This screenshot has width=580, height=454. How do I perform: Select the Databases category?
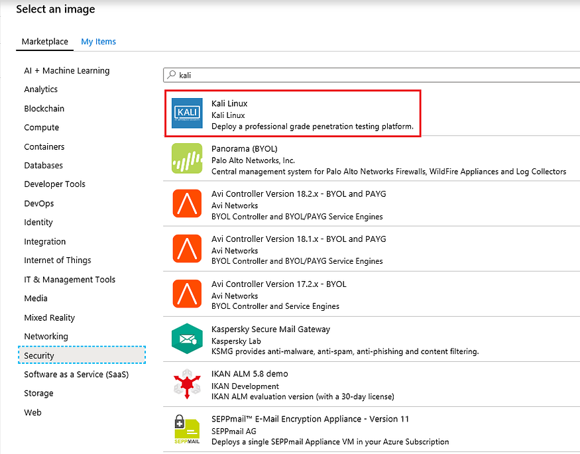43,165
